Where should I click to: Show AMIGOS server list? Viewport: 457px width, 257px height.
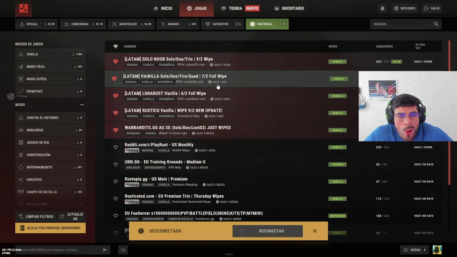tap(178, 24)
